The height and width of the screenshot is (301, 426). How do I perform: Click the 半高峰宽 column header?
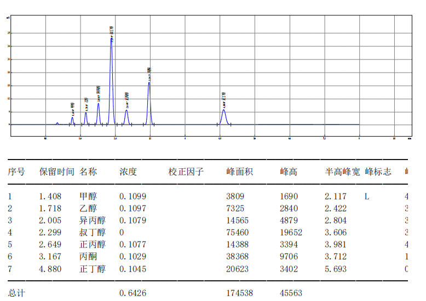(x=342, y=172)
